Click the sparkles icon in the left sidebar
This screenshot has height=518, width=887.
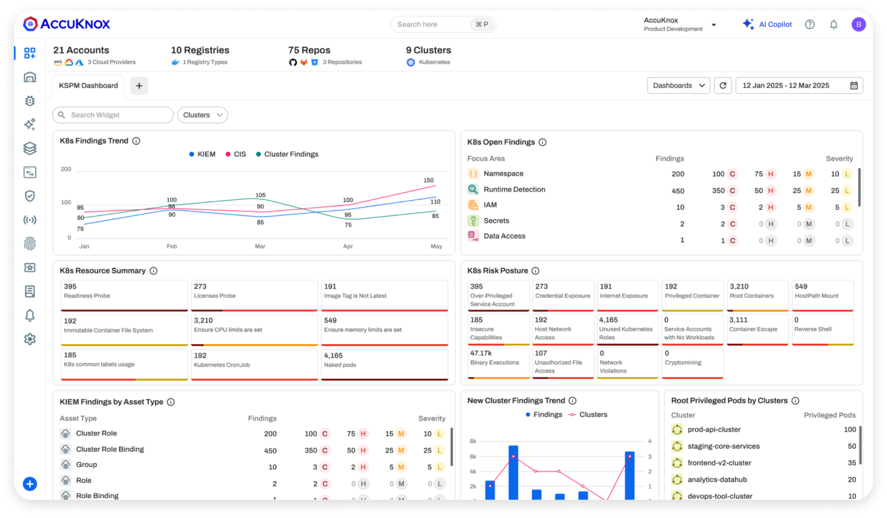(29, 124)
